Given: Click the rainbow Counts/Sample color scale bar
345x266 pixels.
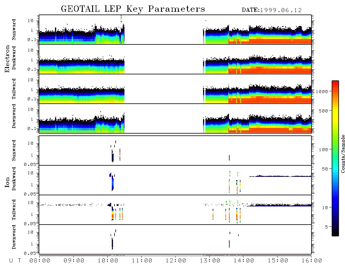Looking at the screenshot, I should click(335, 158).
